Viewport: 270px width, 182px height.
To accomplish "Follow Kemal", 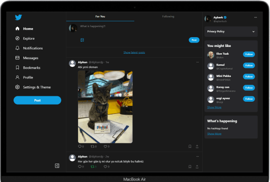I will pyautogui.click(x=249, y=65).
